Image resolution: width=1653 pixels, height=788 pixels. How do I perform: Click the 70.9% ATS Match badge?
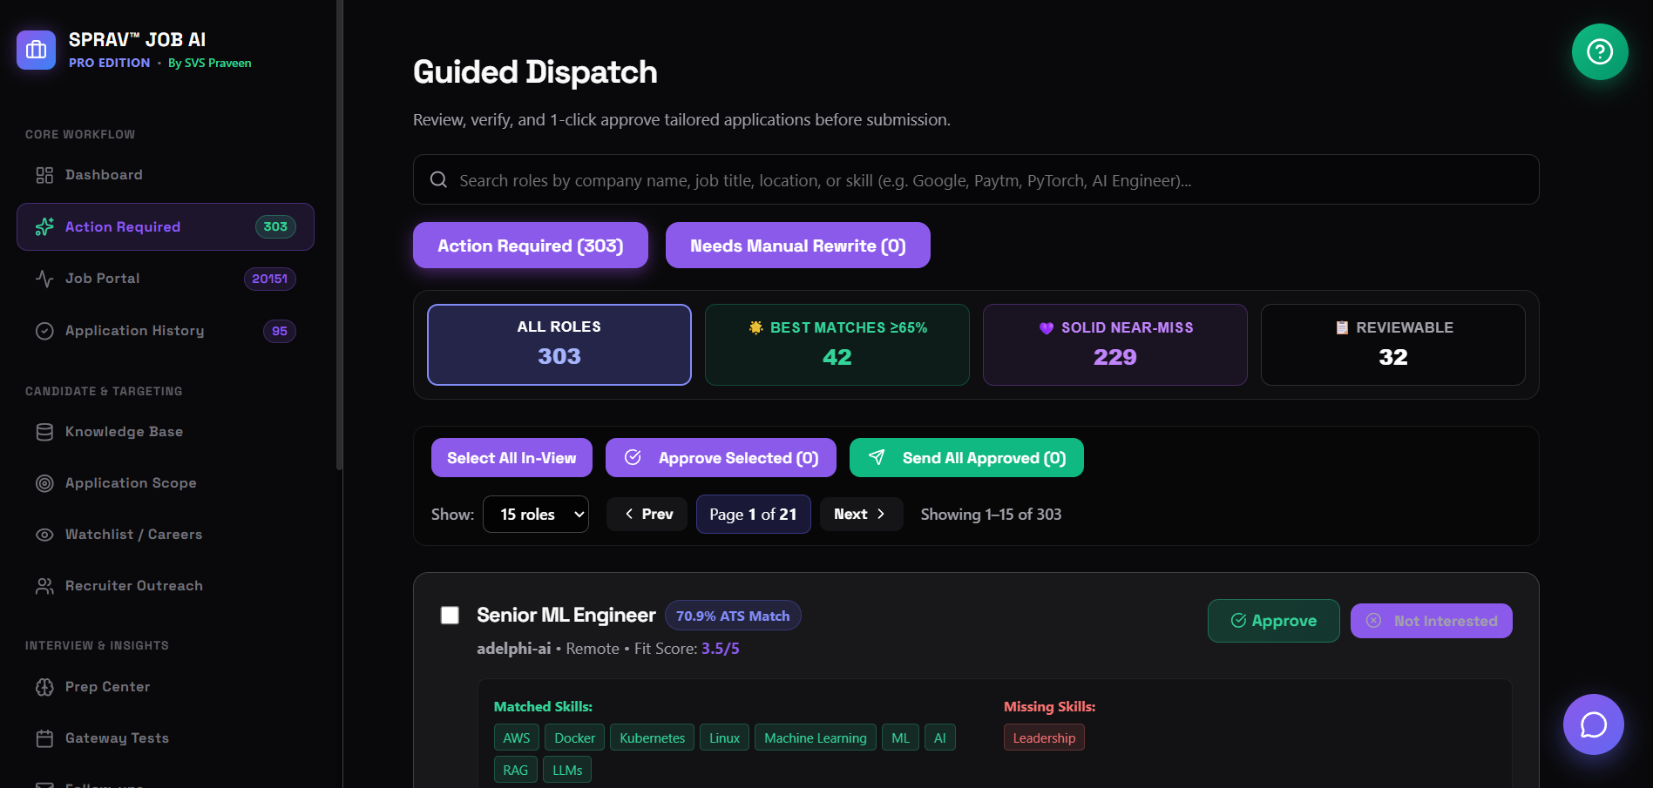tap(733, 616)
